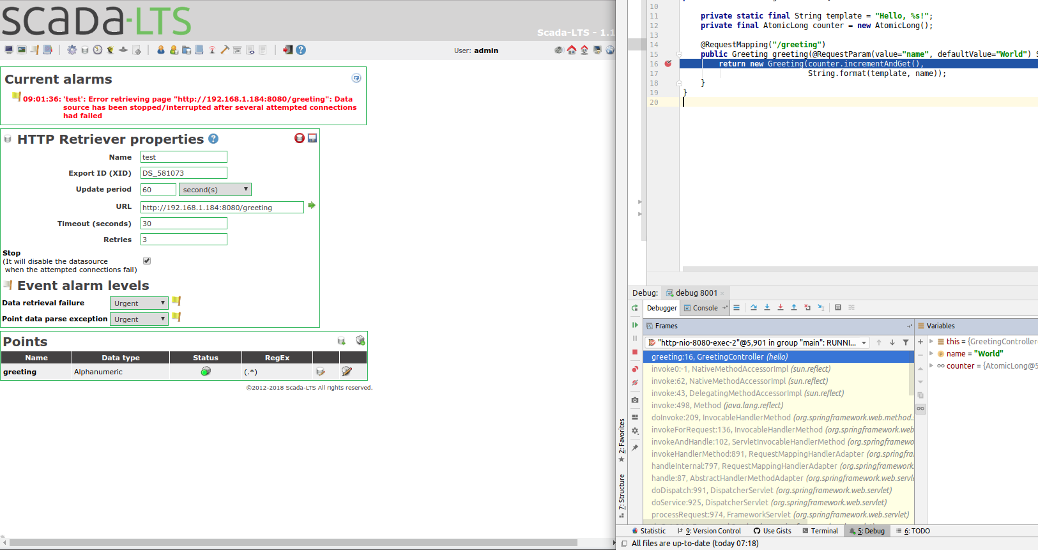Open Point data parse exception level dropdown
This screenshot has height=550, width=1038.
(x=139, y=319)
